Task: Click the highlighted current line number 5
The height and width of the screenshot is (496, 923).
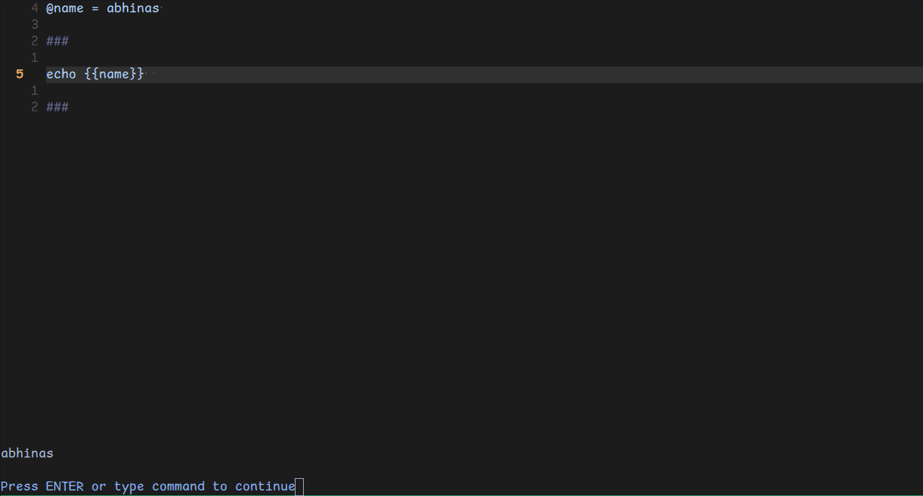Action: [x=20, y=74]
